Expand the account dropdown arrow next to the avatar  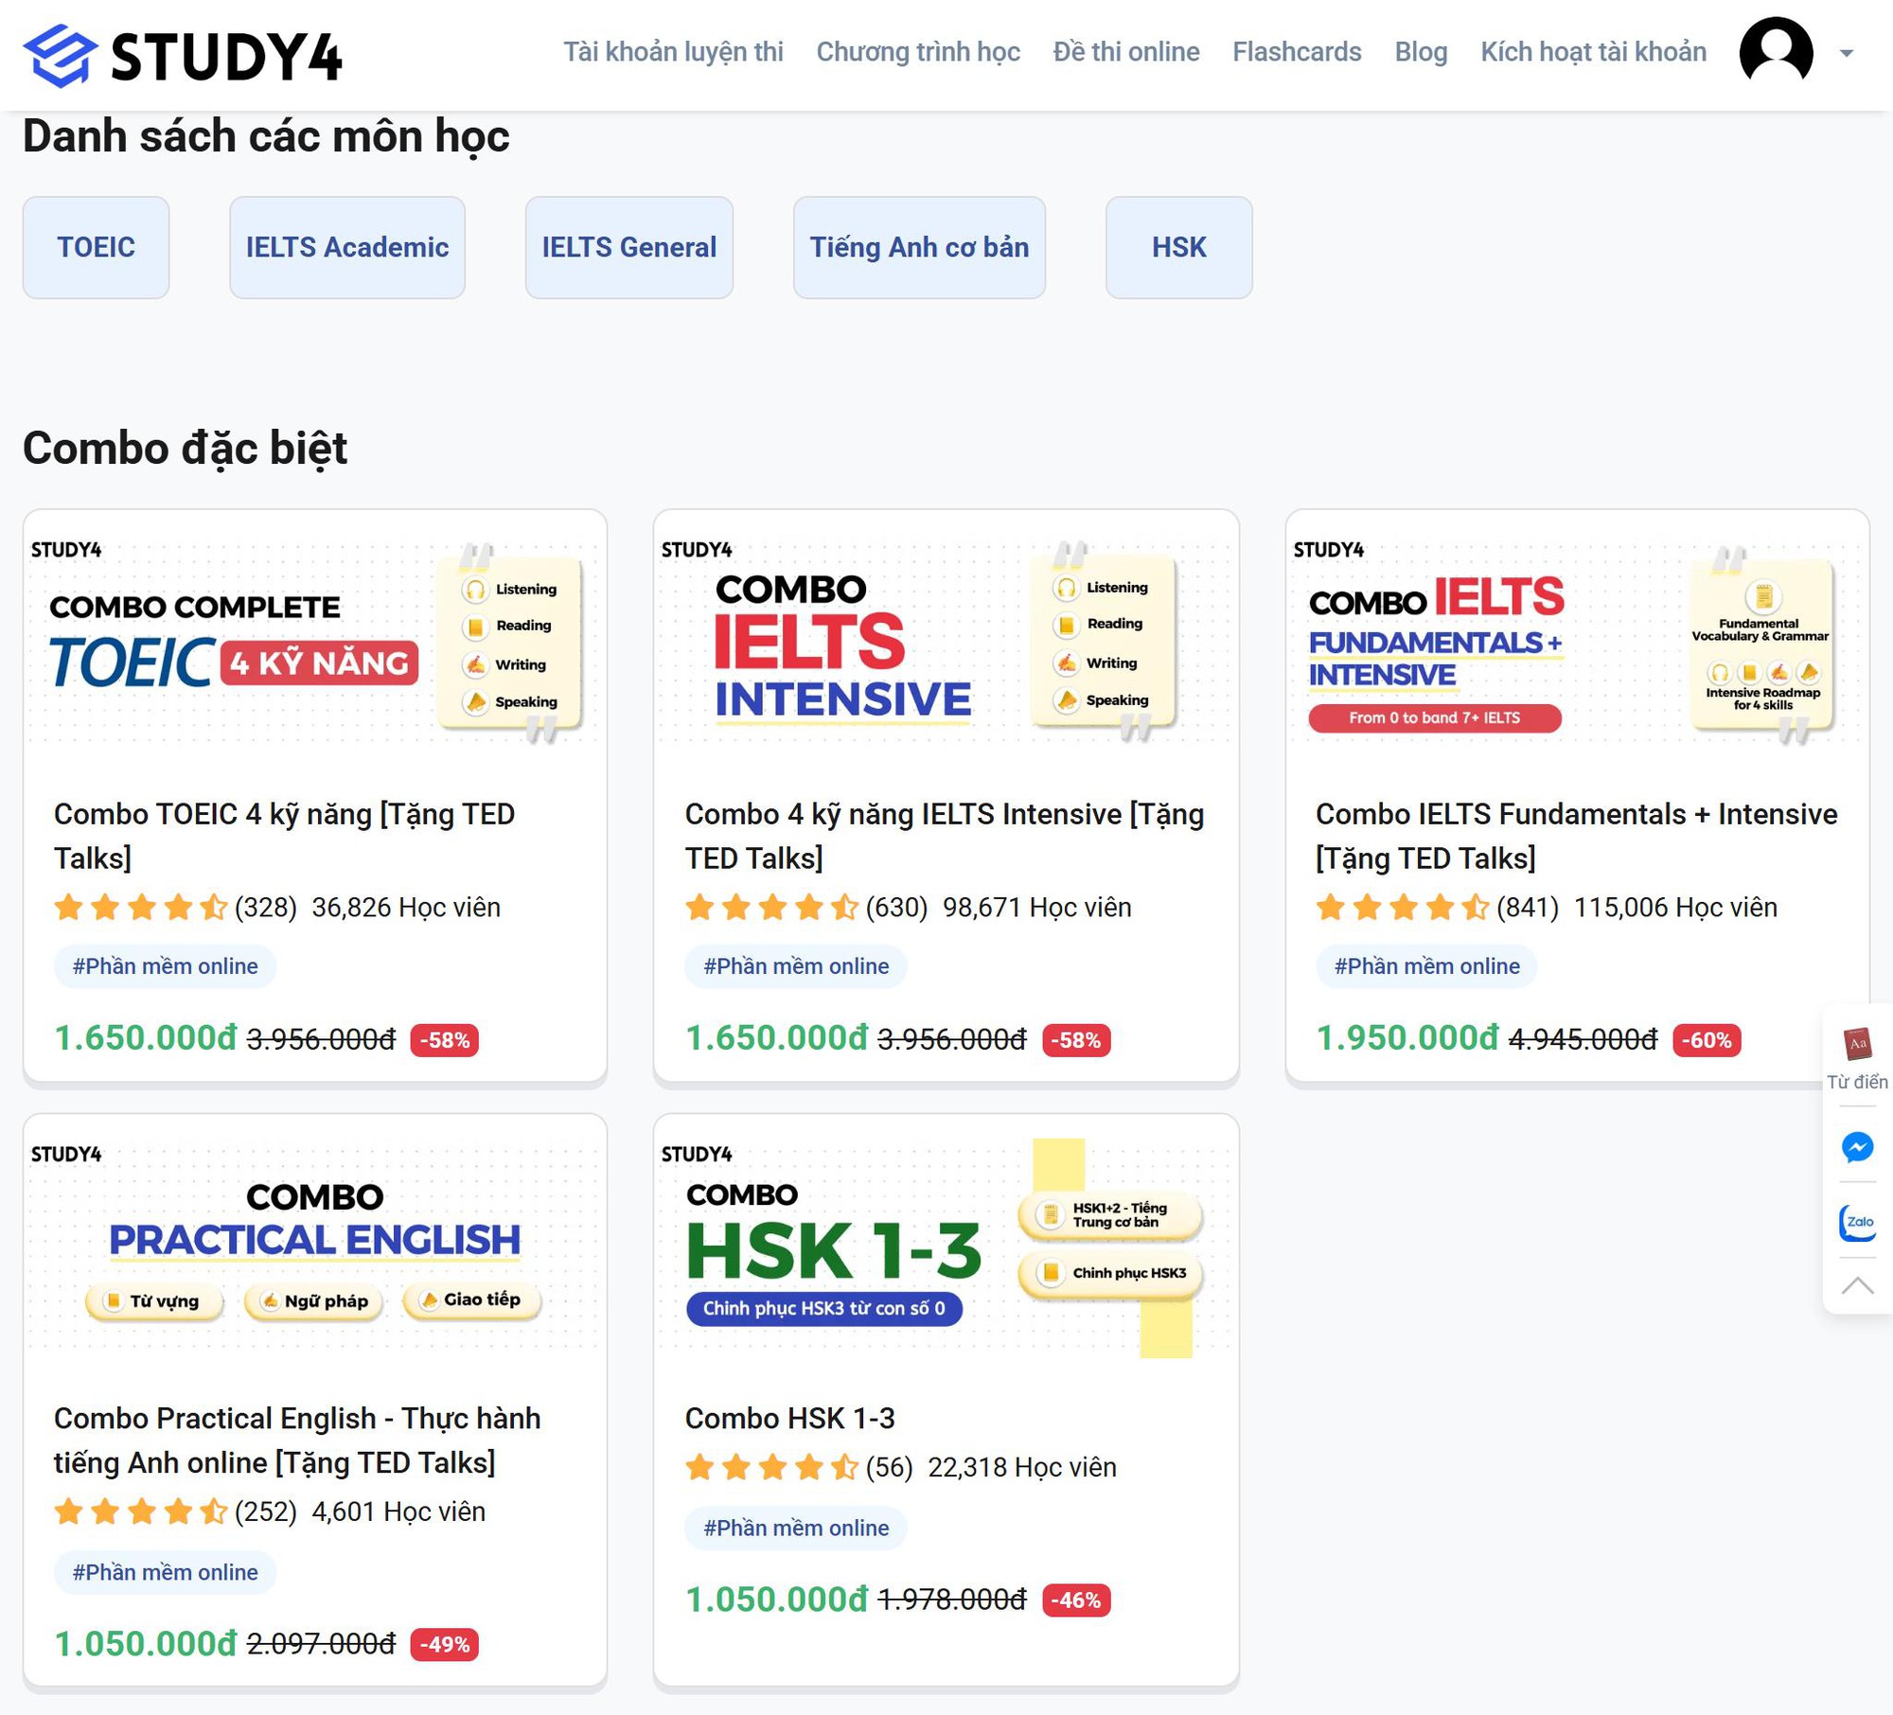tap(1844, 55)
